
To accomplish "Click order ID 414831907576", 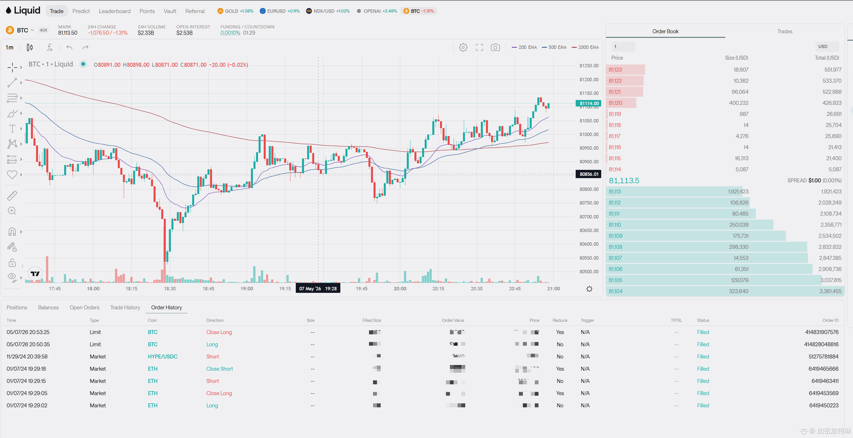I will click(821, 332).
